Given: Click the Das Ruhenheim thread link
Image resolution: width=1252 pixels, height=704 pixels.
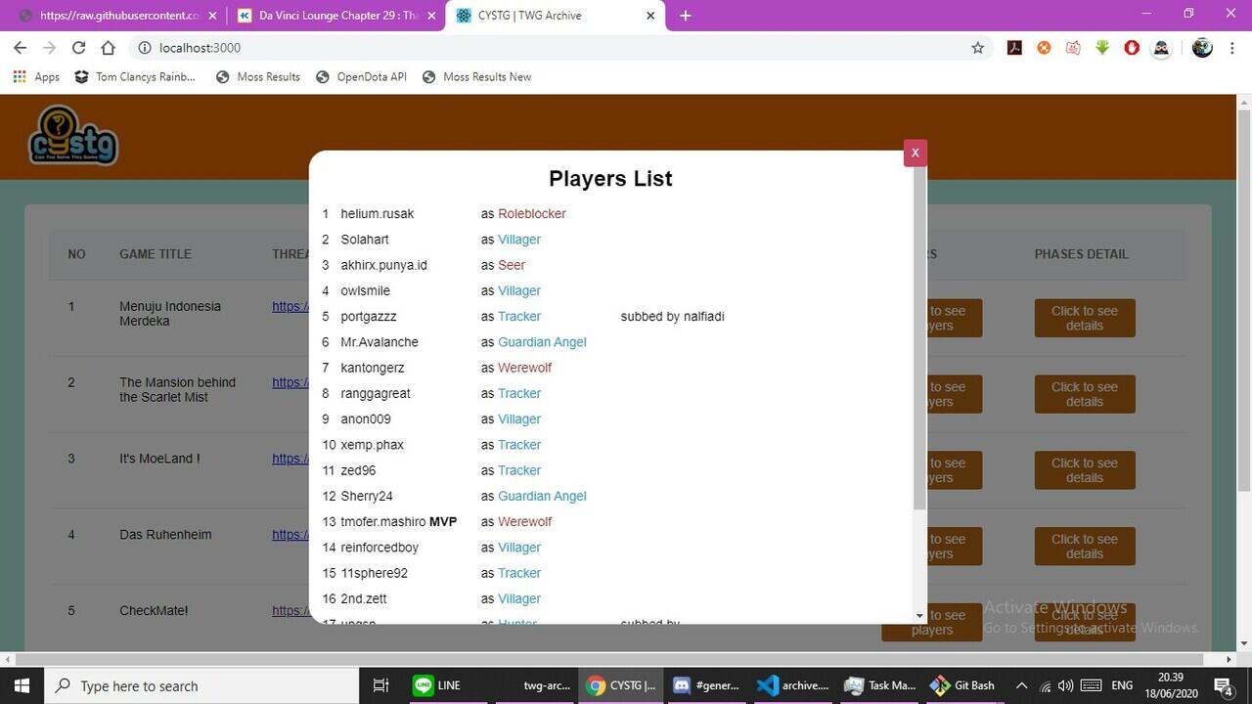Looking at the screenshot, I should pyautogui.click(x=291, y=535).
